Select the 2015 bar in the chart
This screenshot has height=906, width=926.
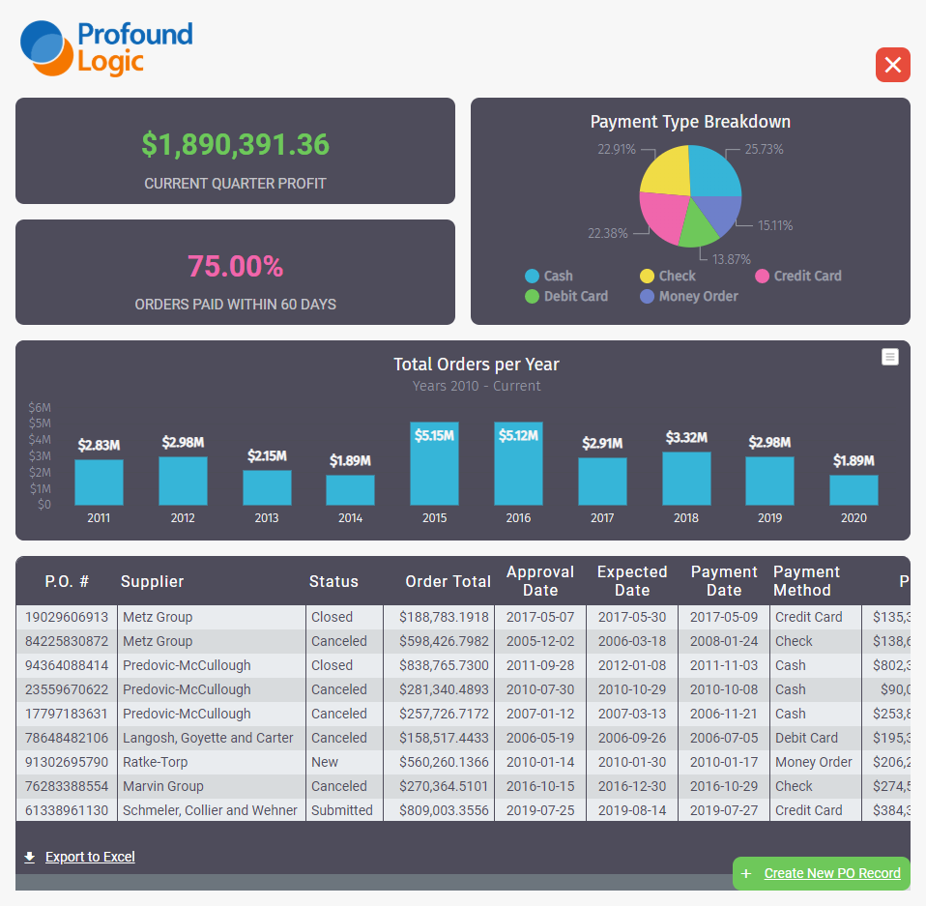click(434, 464)
